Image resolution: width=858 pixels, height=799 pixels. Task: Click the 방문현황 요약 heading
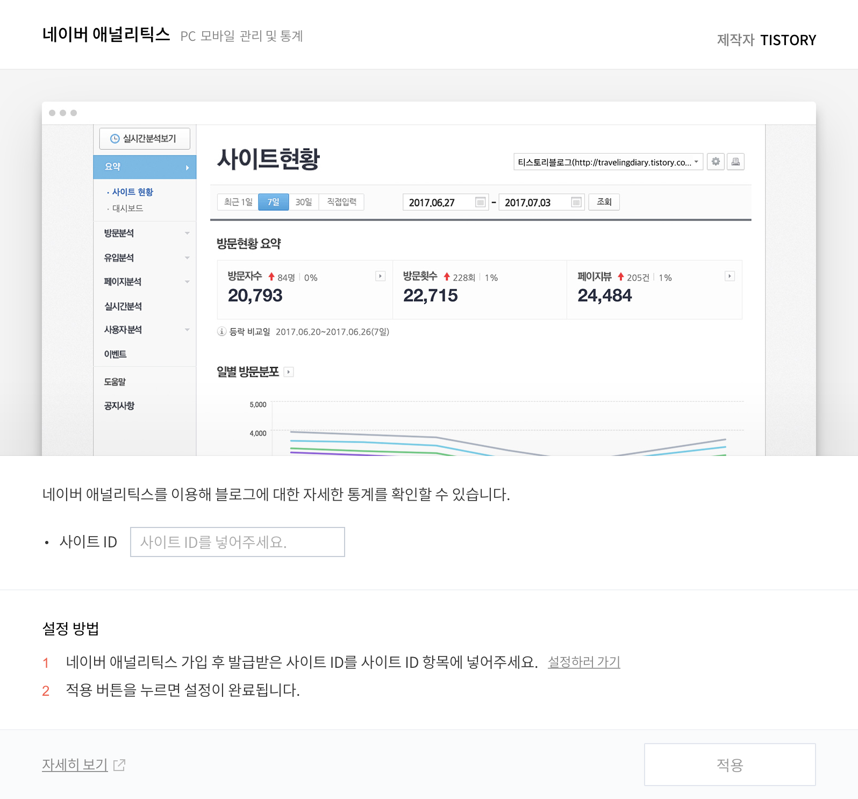249,244
